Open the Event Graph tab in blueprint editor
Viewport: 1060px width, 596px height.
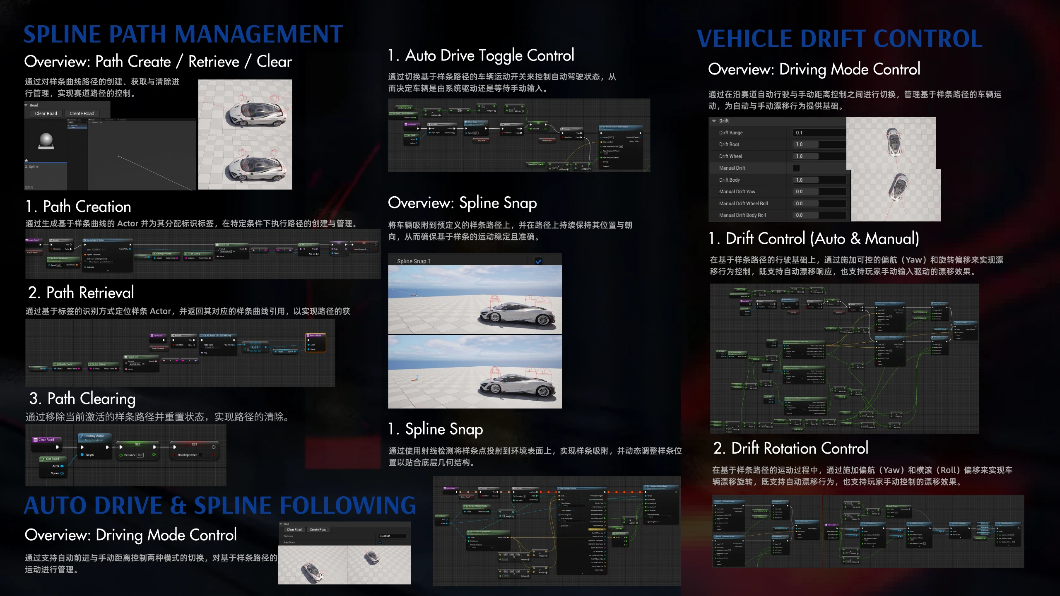point(123,120)
